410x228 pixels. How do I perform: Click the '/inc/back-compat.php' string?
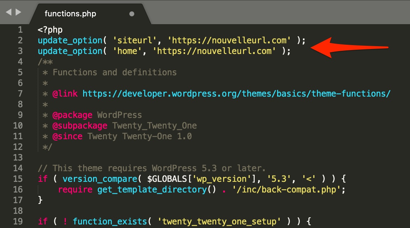coord(286,190)
